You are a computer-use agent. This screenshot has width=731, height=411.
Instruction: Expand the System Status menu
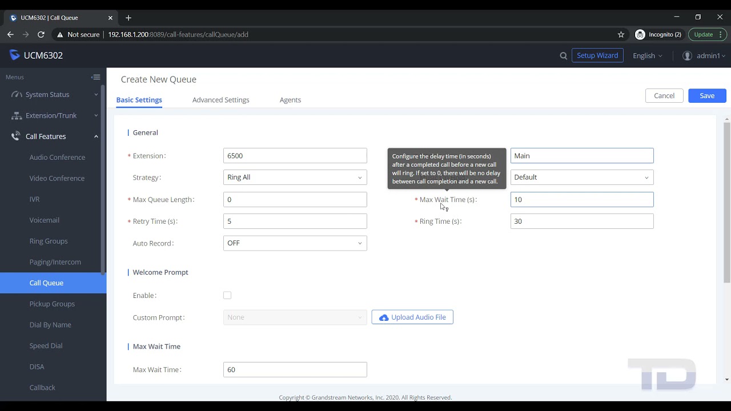[x=96, y=95]
